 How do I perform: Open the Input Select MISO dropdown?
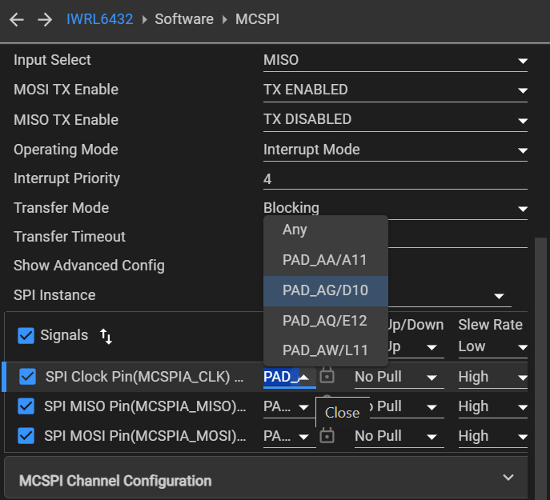[x=395, y=60]
